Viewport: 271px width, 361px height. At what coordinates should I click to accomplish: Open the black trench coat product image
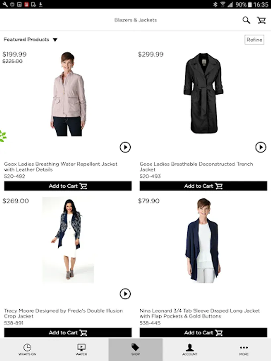(204, 93)
